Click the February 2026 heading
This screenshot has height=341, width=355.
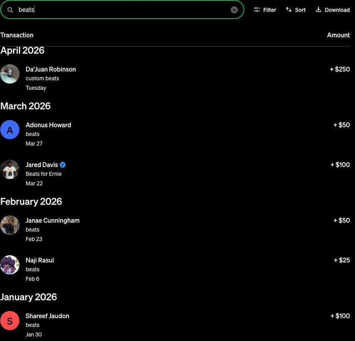tap(31, 202)
